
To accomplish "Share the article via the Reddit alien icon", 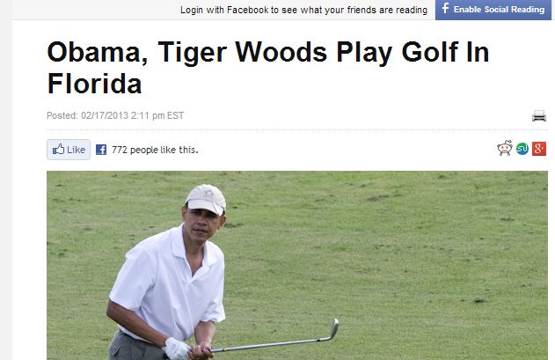I will [505, 148].
